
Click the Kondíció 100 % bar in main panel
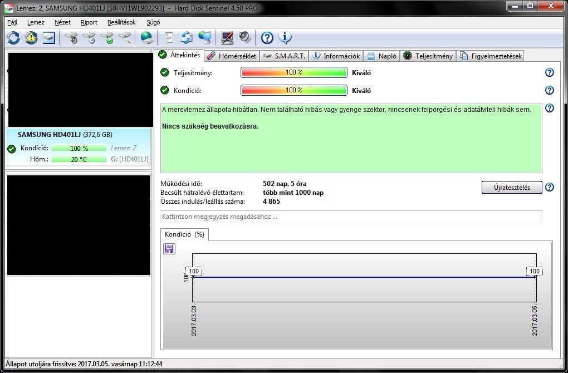click(x=294, y=90)
